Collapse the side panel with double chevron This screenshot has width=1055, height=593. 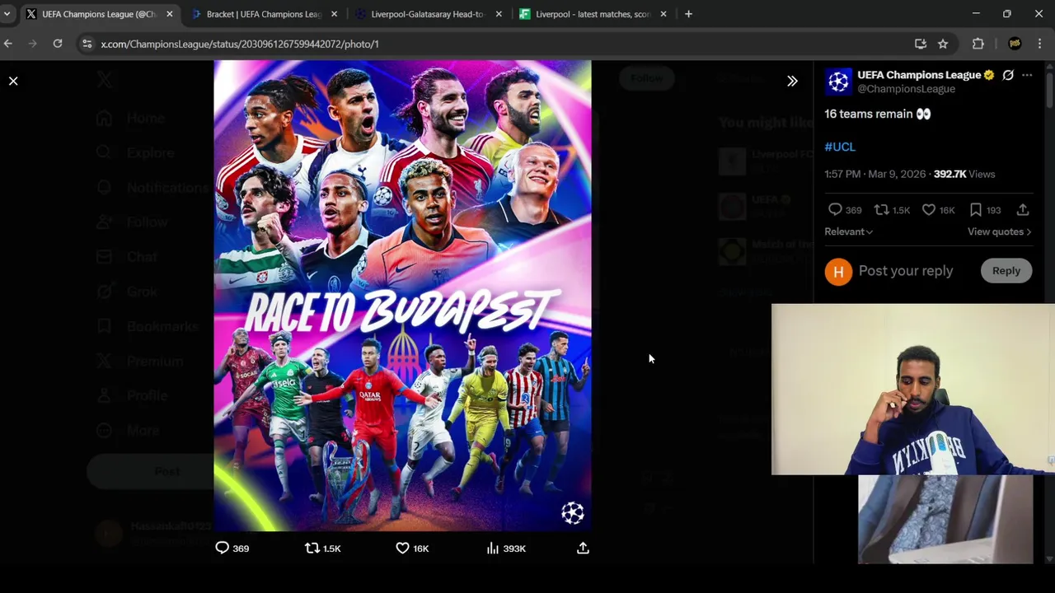coord(792,81)
